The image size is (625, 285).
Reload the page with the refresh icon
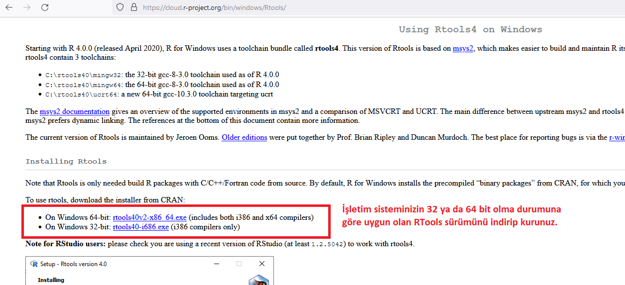(x=45, y=7)
